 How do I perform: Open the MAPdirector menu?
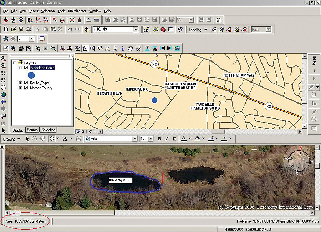77,11
